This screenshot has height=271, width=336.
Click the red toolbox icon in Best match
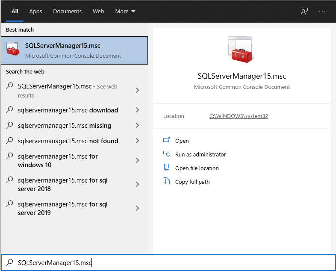point(13,50)
